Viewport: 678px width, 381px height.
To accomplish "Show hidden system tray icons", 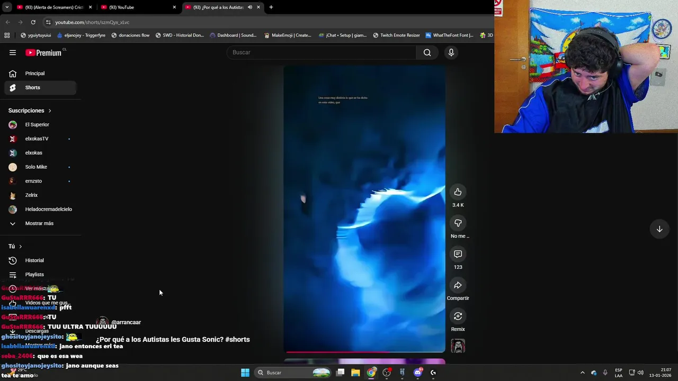I will coord(582,373).
